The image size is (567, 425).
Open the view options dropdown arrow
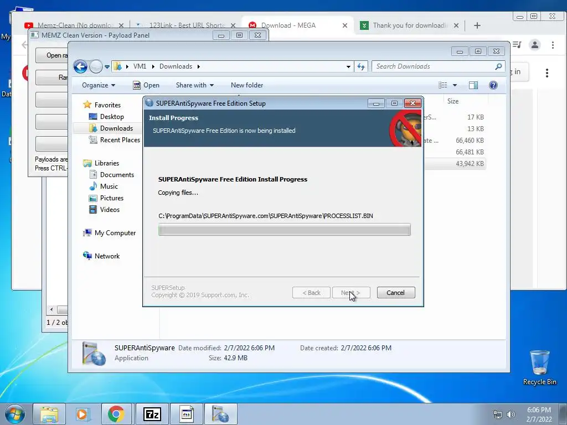tap(455, 85)
